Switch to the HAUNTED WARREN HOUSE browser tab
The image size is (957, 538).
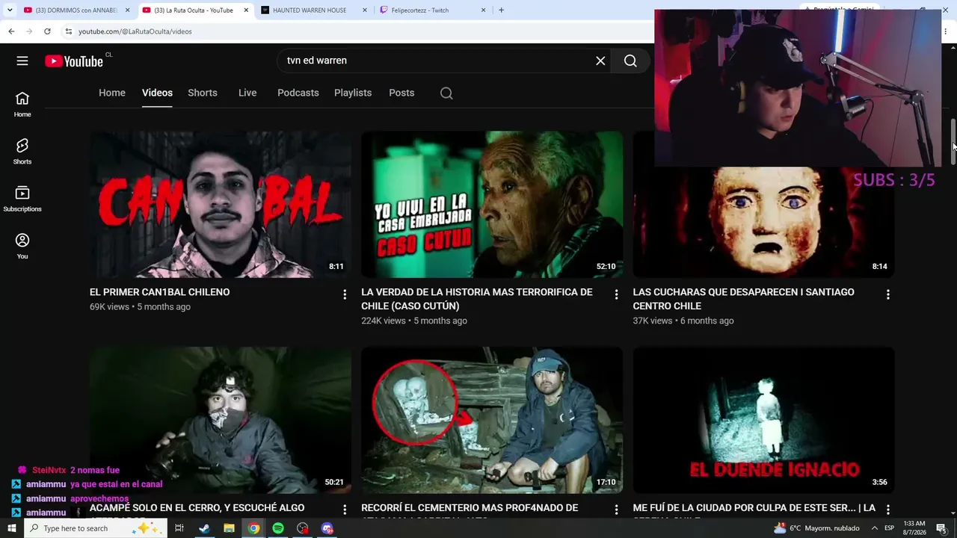tap(314, 10)
